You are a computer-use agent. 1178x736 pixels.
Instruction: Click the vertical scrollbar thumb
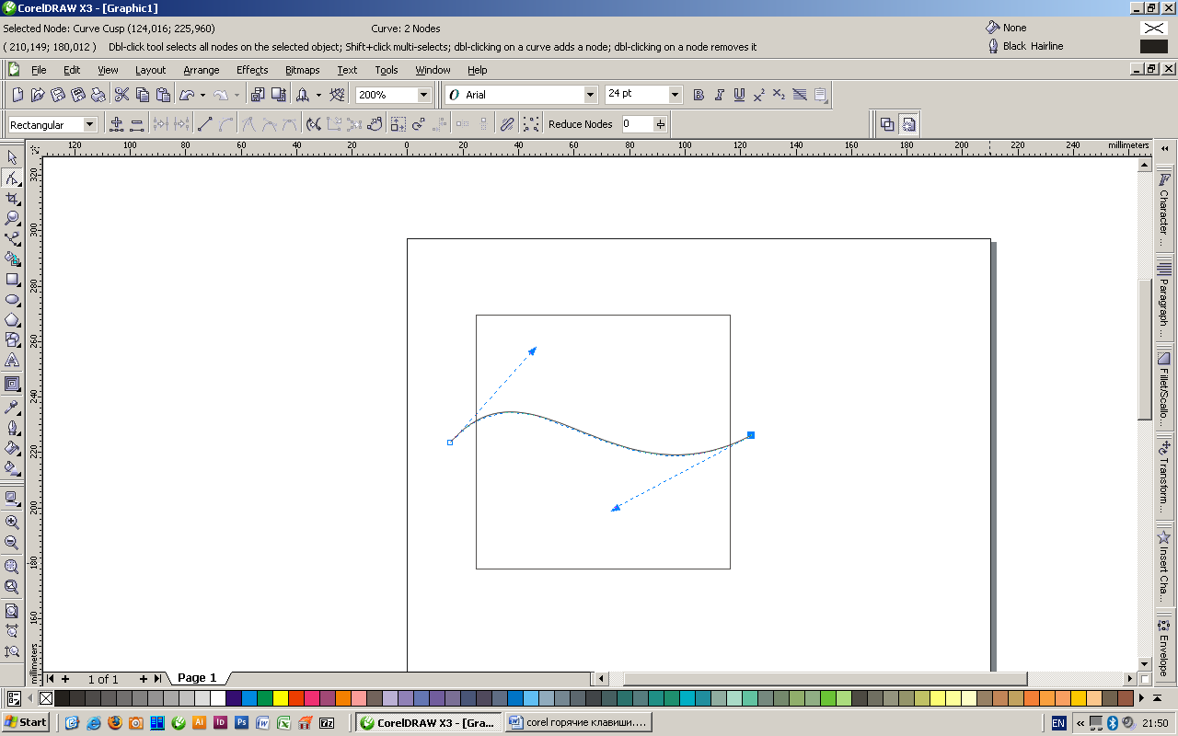point(1145,350)
